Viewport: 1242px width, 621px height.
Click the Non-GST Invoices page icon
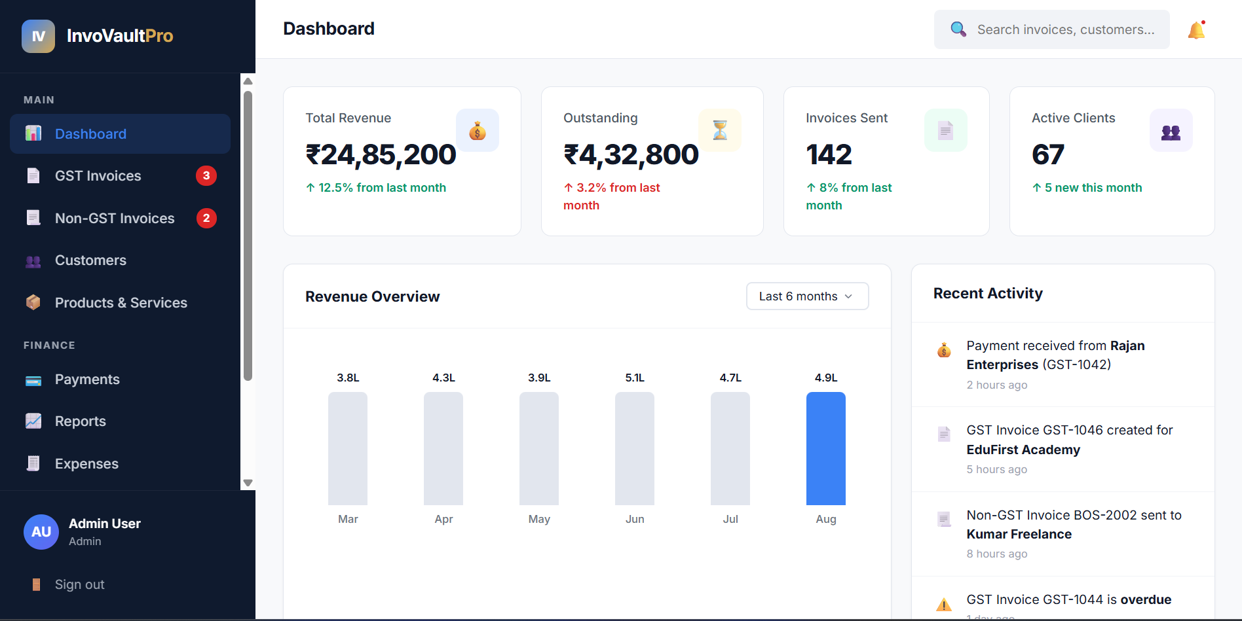click(33, 218)
